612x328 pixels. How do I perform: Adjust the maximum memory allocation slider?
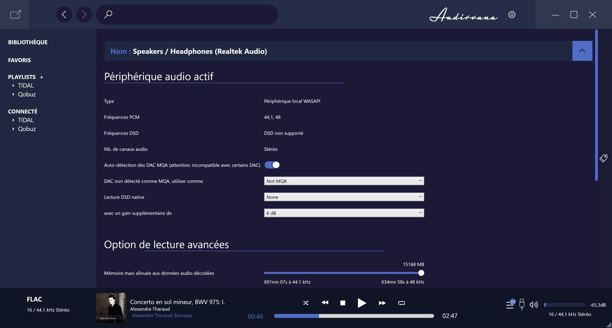[421, 273]
